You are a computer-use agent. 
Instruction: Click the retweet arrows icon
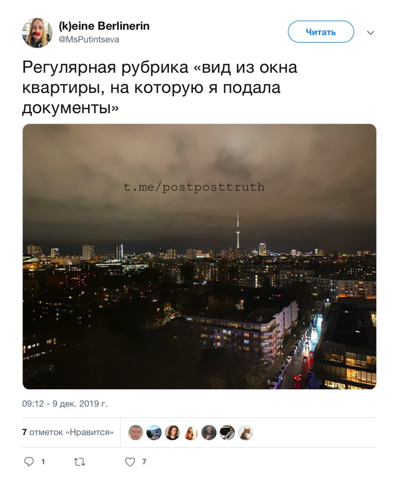point(79,462)
